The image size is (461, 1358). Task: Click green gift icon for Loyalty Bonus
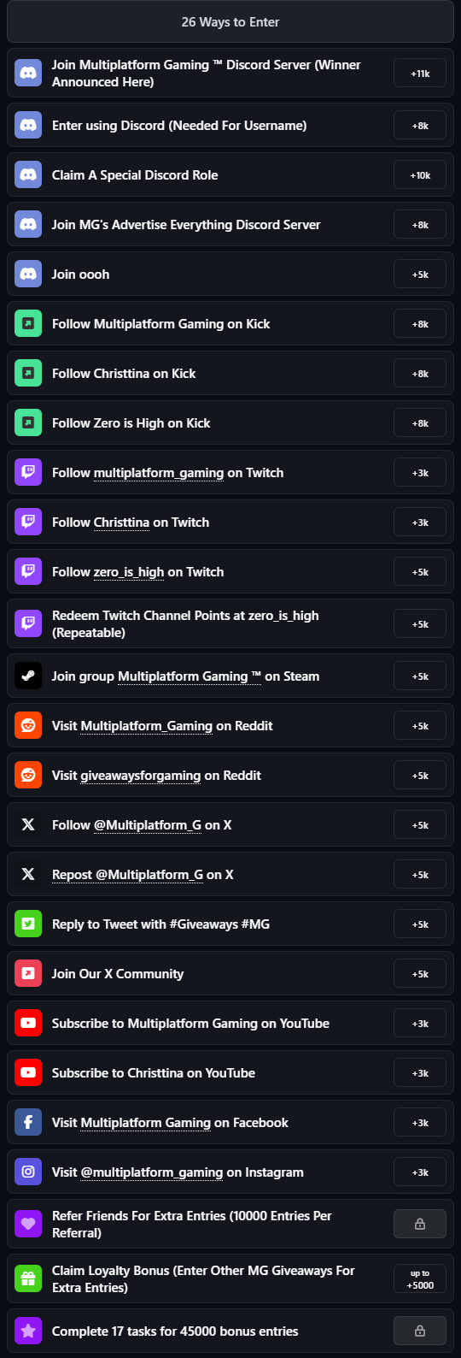tap(28, 1279)
